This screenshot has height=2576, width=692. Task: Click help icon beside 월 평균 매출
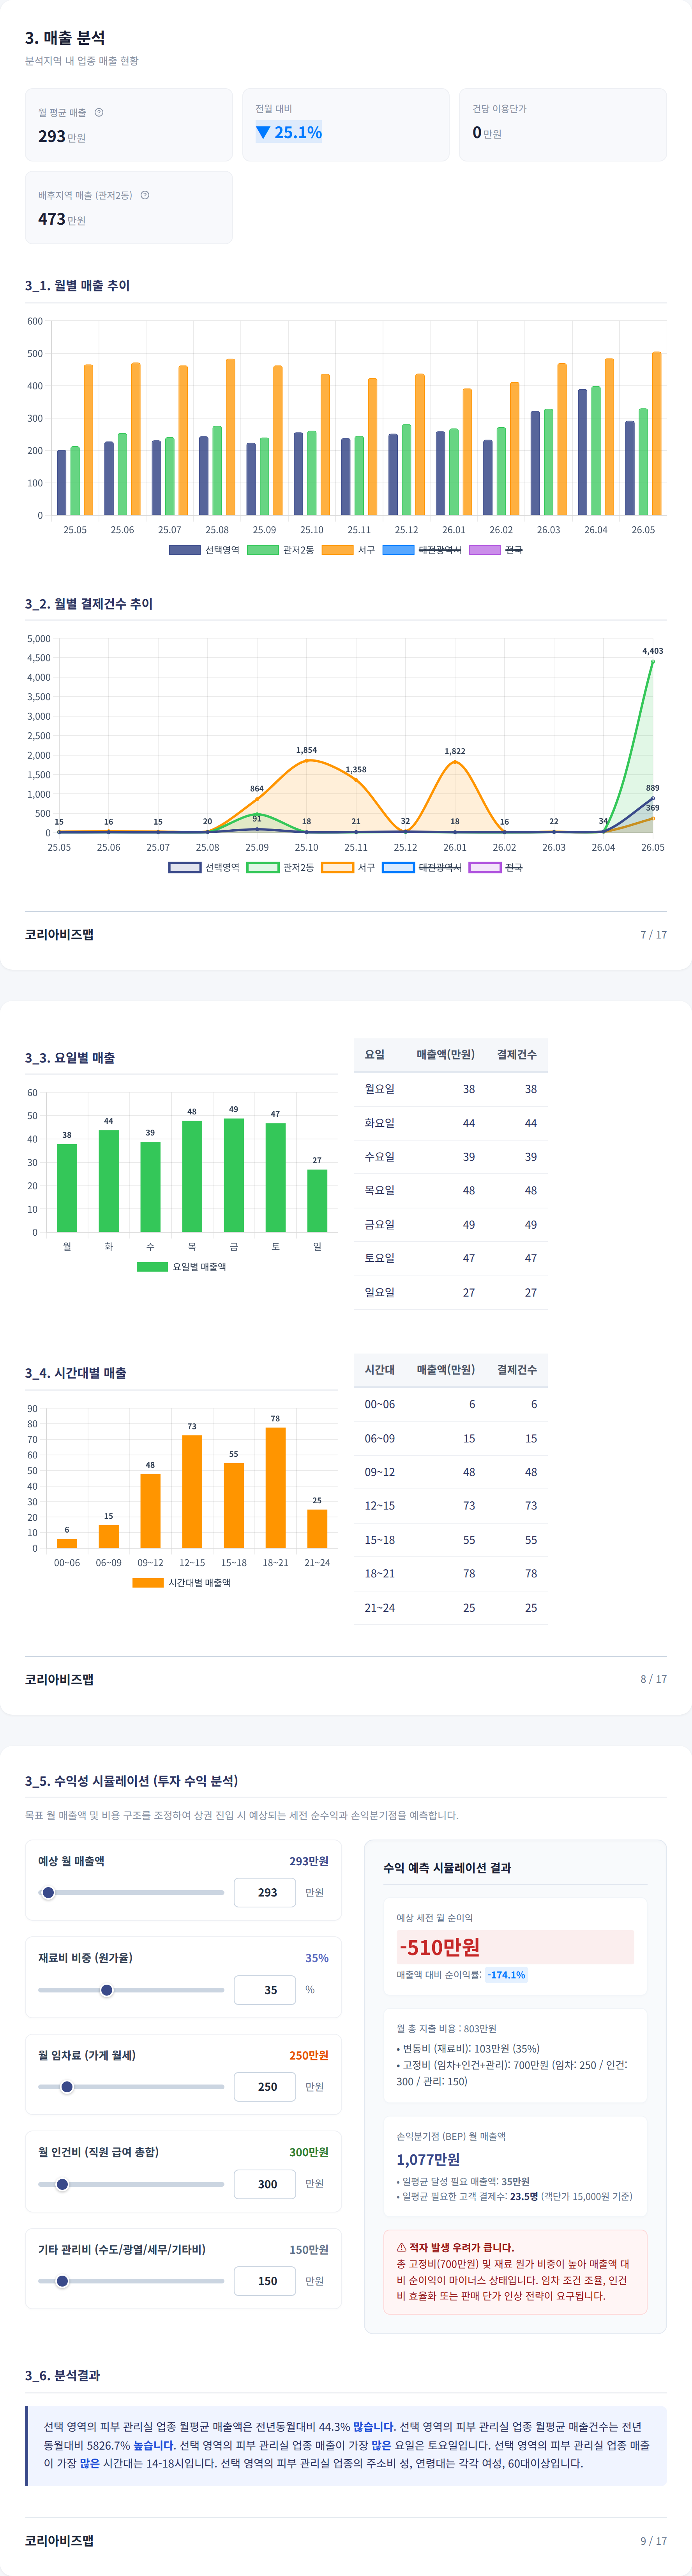[99, 112]
